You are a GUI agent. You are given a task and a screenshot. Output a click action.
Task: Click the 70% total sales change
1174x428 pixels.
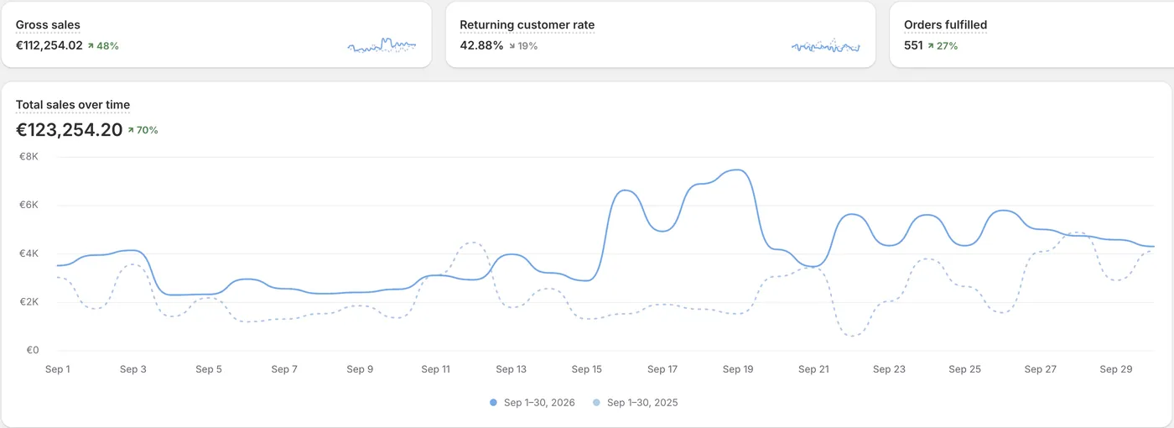coord(143,131)
